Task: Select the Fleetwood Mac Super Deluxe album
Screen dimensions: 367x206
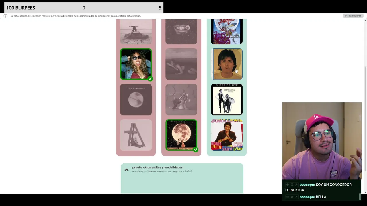Action: (227, 100)
